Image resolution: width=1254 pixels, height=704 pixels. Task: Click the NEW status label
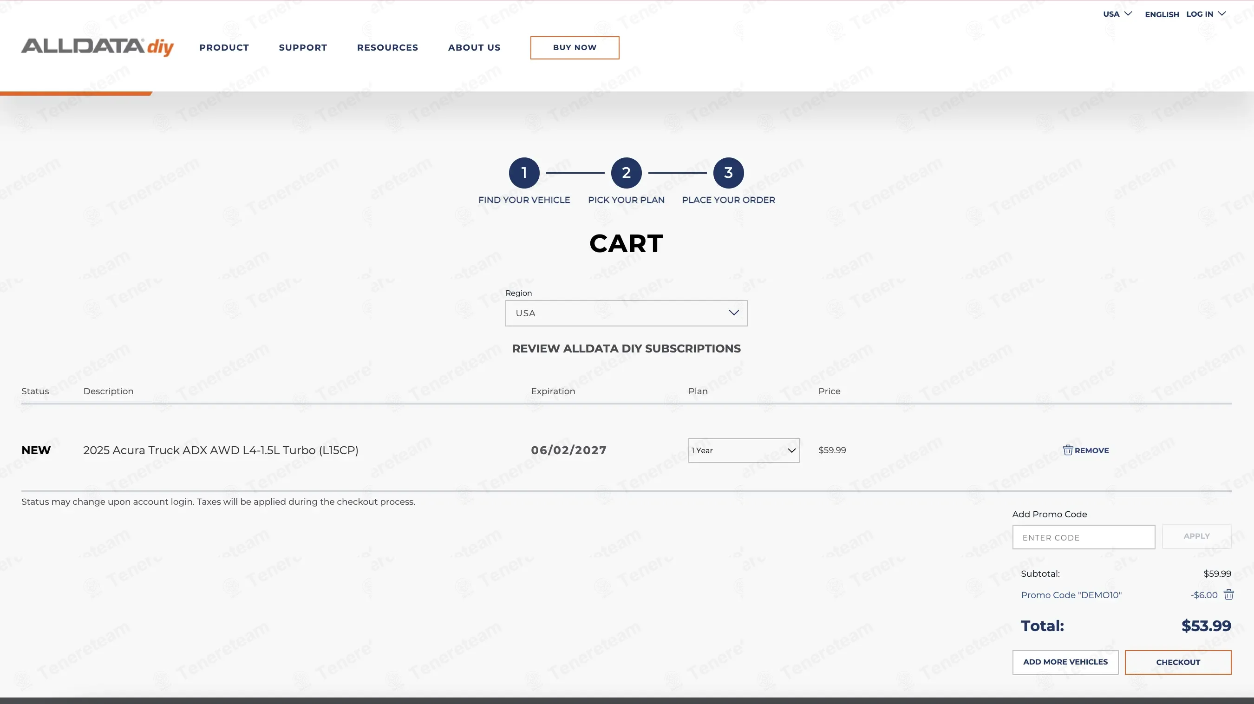pos(36,450)
